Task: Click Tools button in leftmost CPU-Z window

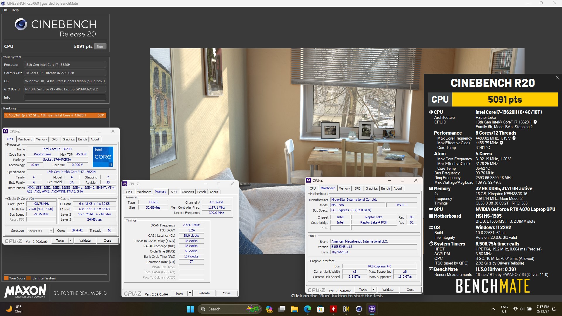Action: coord(60,241)
